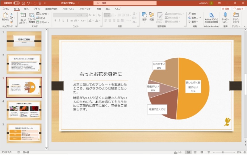This screenshot has width=247, height=155.
Task: Click the text highlight color pen
Action: [90, 21]
